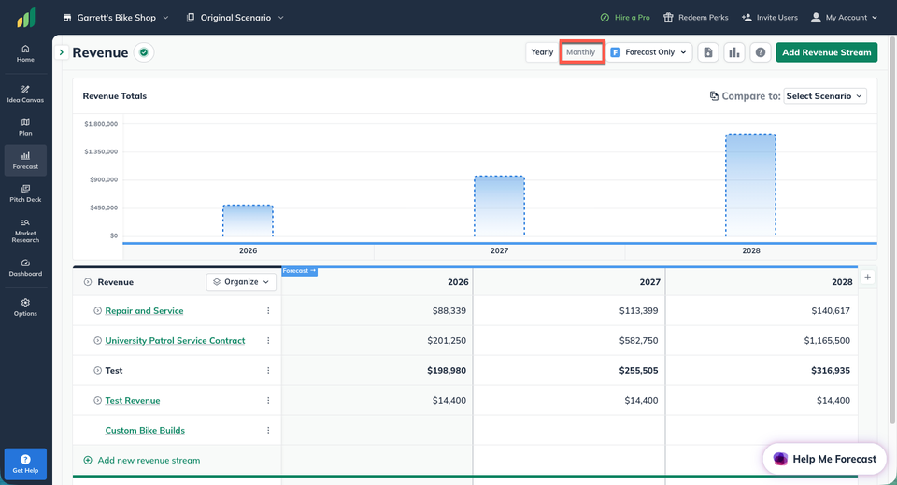Open Repair and Service link
Viewport: 897px width, 485px height.
point(144,310)
